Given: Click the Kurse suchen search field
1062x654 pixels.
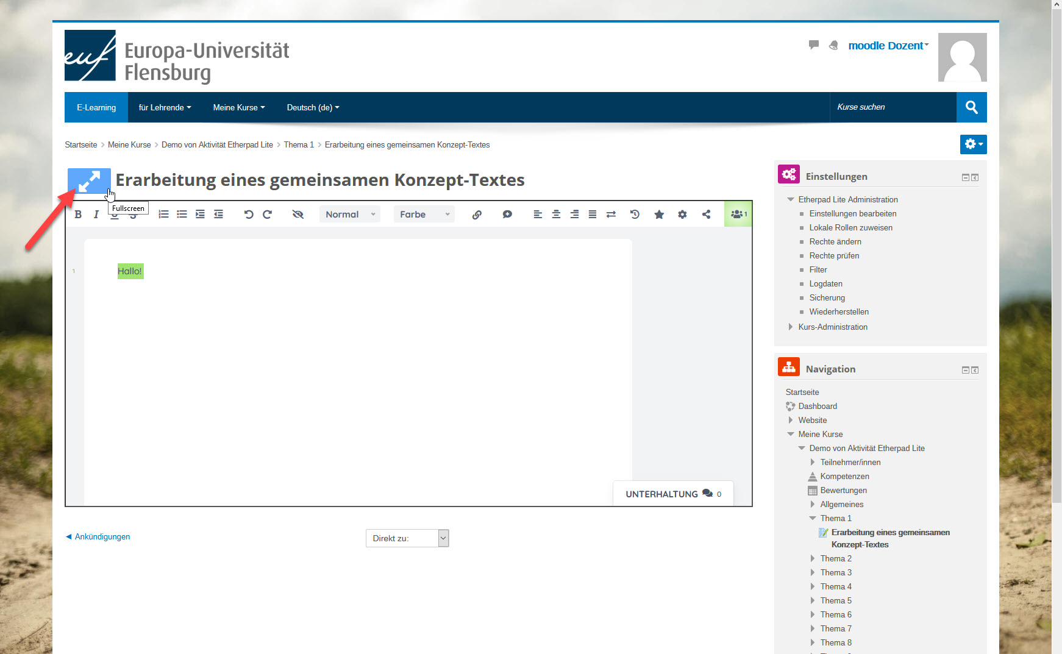Looking at the screenshot, I should click(892, 107).
